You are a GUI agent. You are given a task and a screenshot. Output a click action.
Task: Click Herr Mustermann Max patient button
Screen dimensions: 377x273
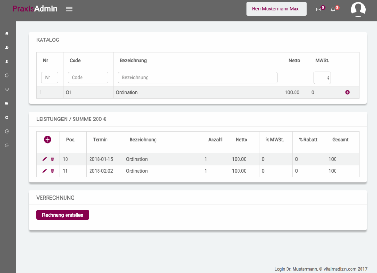[277, 9]
